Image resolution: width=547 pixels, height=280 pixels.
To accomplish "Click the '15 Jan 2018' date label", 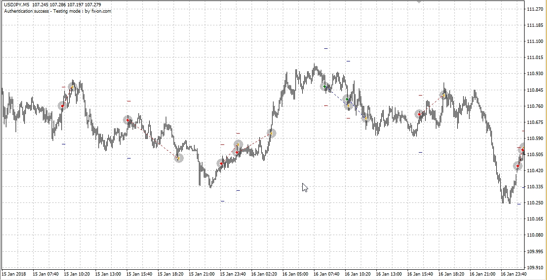I will pos(14,275).
